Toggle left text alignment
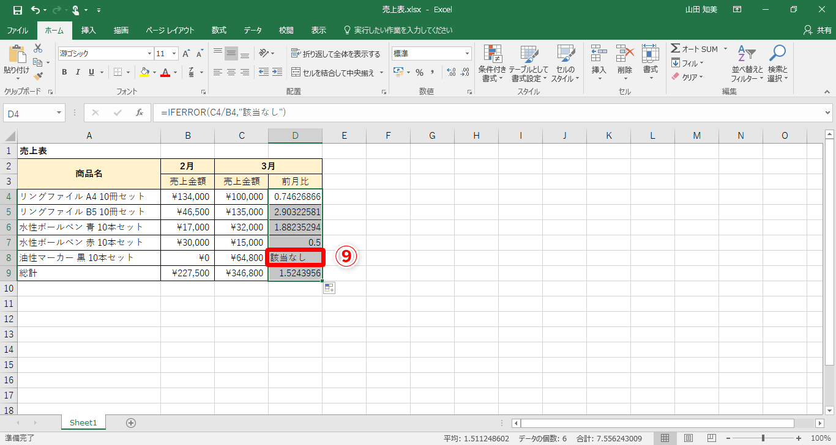Viewport: 836px width, 445px height. pos(218,72)
